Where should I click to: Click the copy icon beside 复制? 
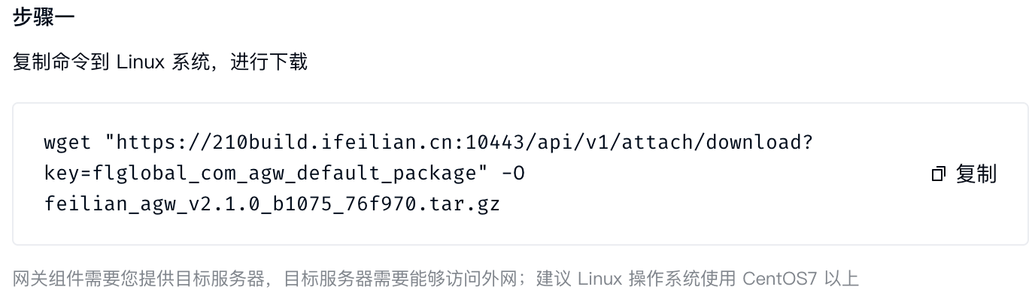938,174
